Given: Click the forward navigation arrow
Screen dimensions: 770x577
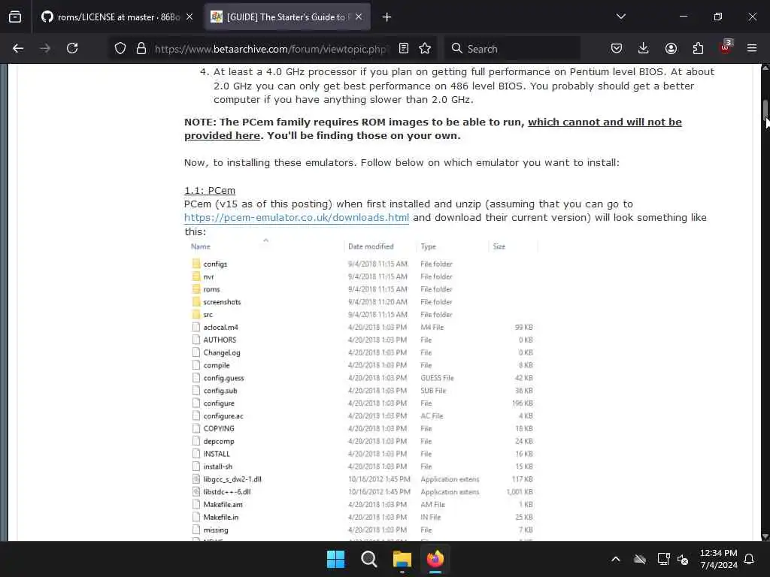Looking at the screenshot, I should [x=44, y=49].
